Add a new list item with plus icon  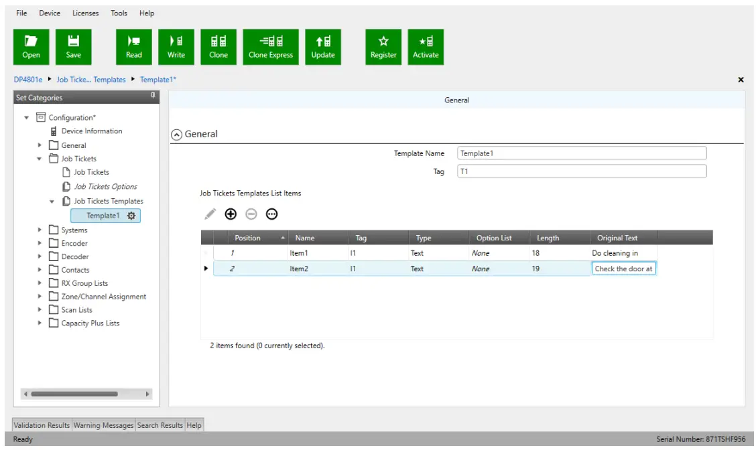(x=231, y=214)
